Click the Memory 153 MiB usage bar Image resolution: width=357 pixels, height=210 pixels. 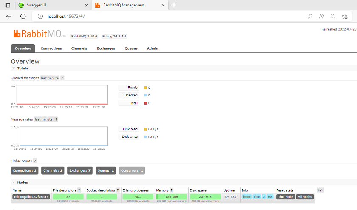[172, 196]
